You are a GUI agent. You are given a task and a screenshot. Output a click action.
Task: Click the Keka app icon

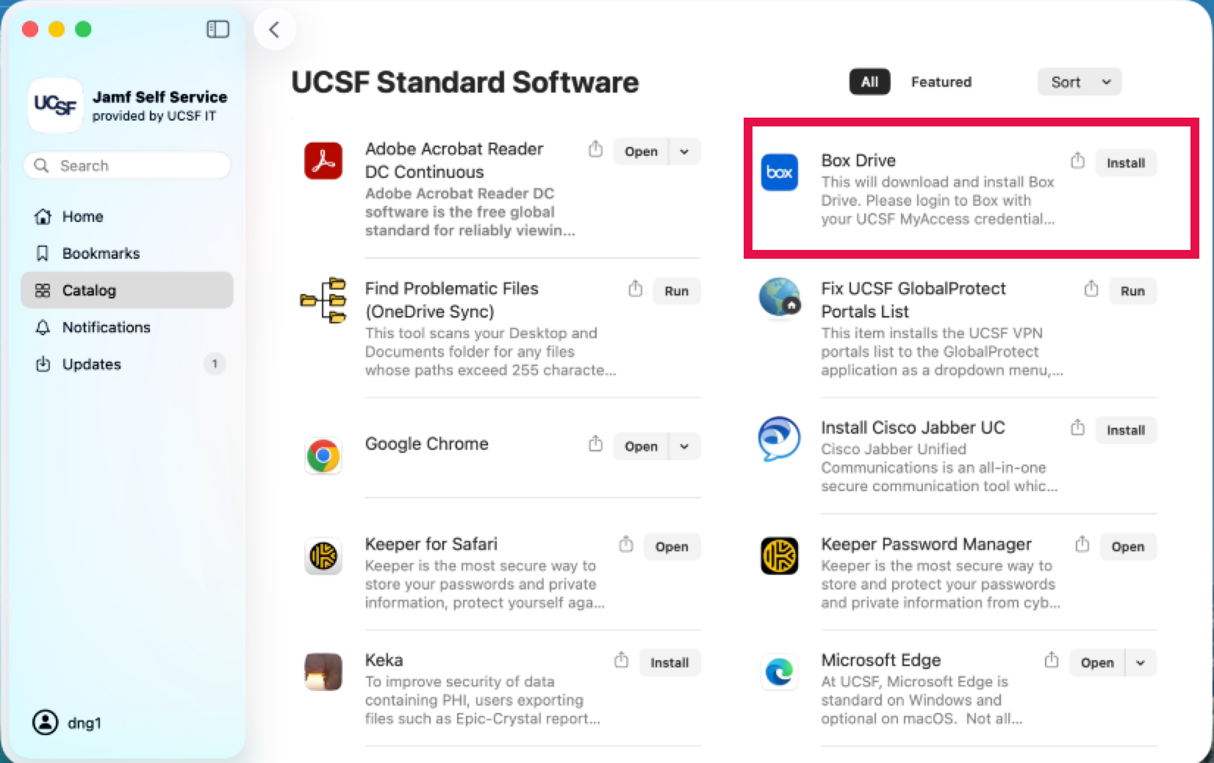click(x=323, y=672)
